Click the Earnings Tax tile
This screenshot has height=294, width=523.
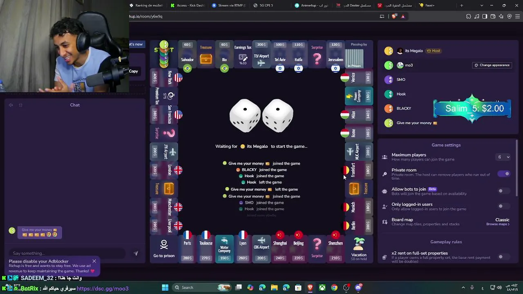pyautogui.click(x=243, y=55)
